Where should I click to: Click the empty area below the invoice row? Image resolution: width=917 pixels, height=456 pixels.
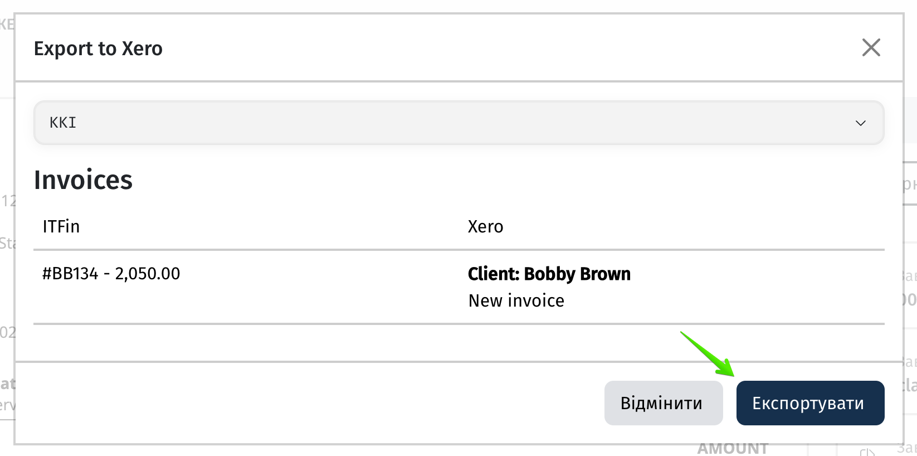point(459,342)
